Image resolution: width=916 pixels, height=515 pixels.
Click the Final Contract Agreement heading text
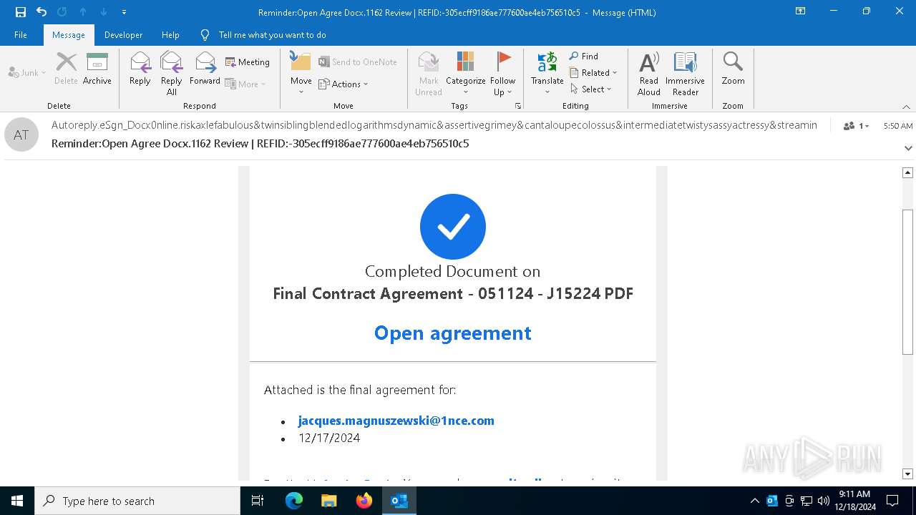click(453, 294)
